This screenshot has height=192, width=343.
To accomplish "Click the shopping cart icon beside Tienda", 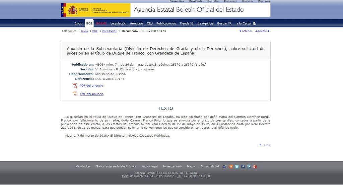I will click(192, 23).
